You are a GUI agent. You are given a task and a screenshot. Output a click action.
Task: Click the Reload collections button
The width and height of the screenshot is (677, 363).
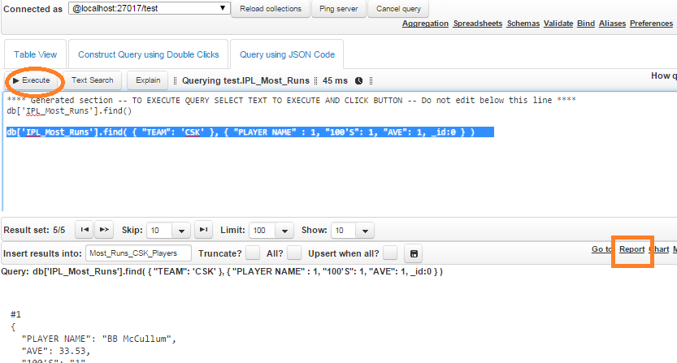click(271, 9)
